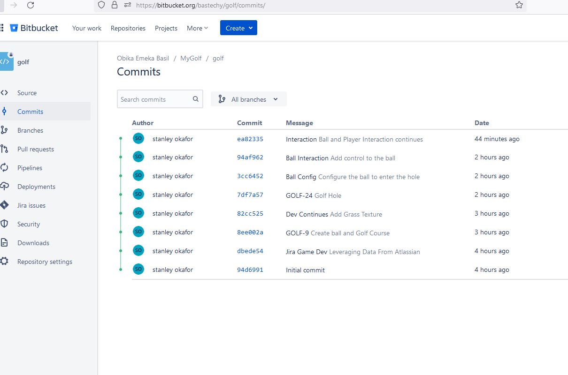Click the search magnifier icon in commits box
The width and height of the screenshot is (568, 375).
tap(196, 99)
